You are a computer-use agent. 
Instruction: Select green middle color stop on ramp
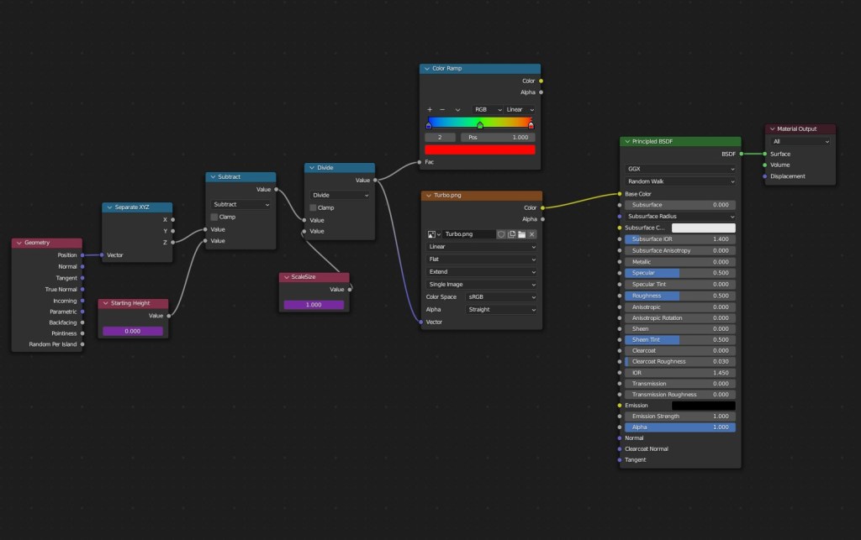click(x=480, y=125)
